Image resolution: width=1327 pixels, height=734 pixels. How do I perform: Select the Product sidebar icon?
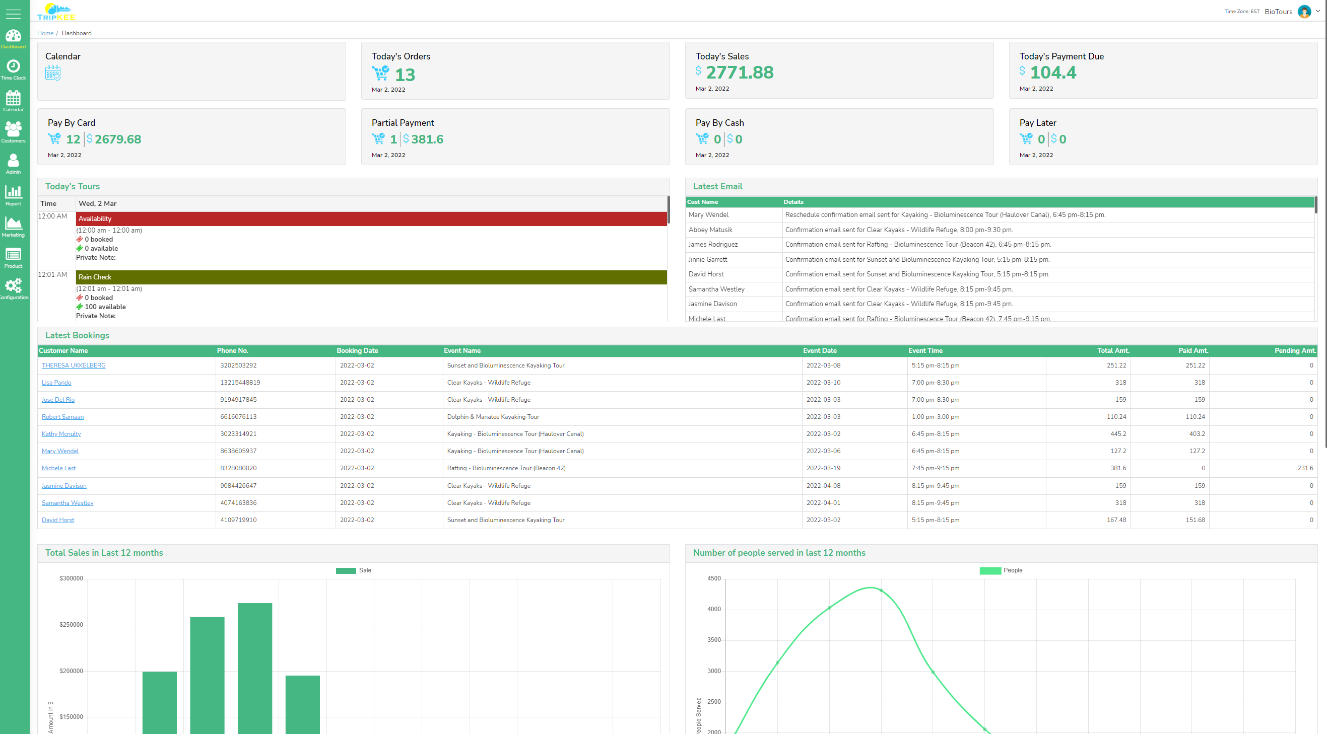pyautogui.click(x=14, y=257)
